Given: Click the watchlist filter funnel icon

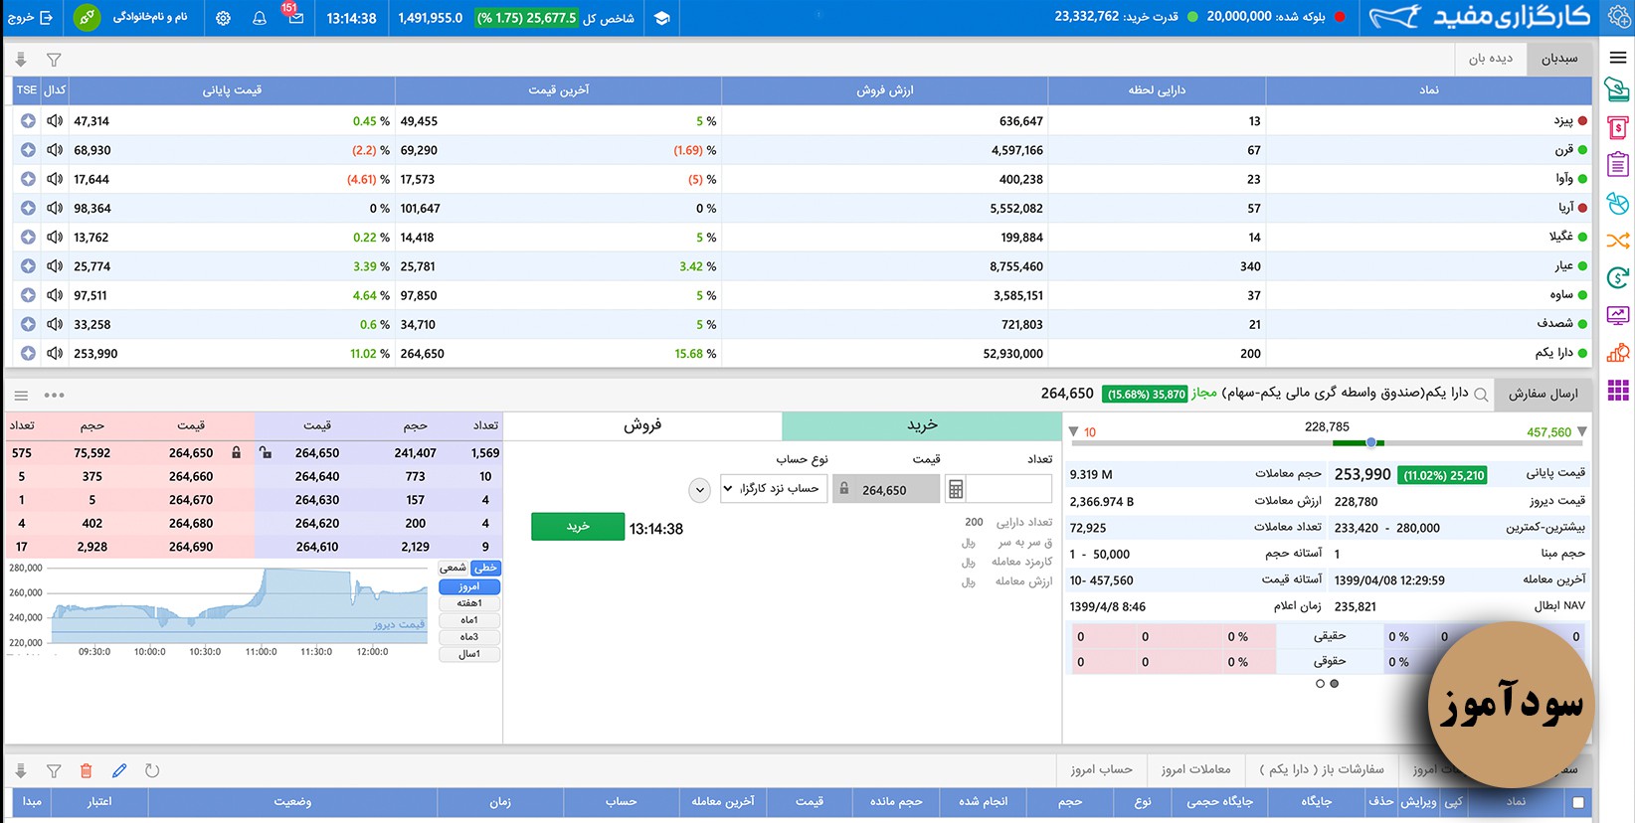Looking at the screenshot, I should 54,60.
